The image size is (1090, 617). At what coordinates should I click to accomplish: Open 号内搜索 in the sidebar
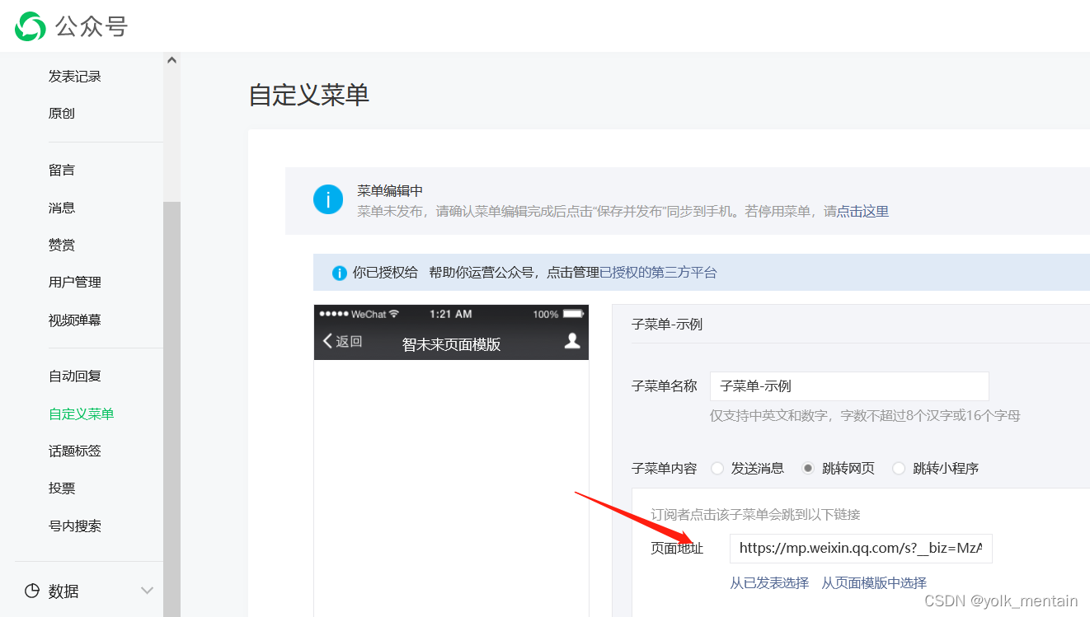pos(75,526)
